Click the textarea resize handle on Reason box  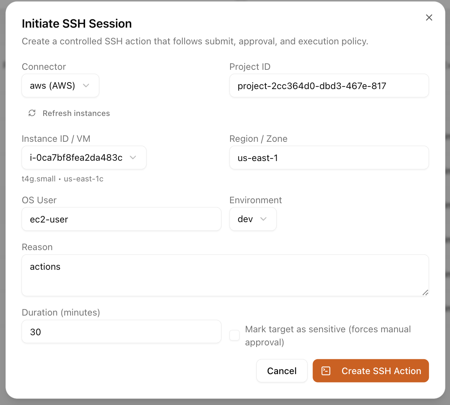425,293
